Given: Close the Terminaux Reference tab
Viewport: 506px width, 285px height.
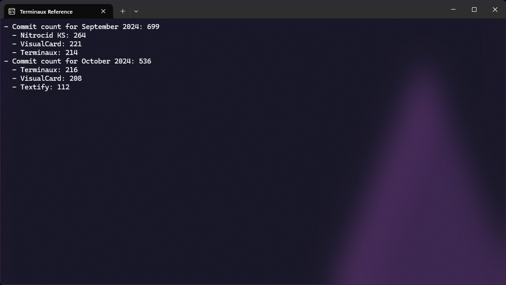Looking at the screenshot, I should [x=103, y=11].
